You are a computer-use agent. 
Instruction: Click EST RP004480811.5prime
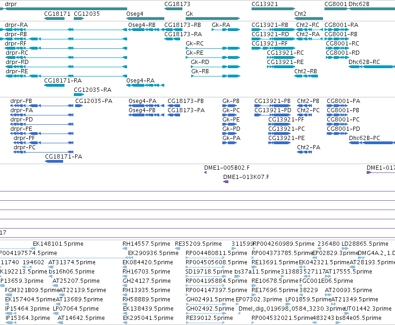(216, 253)
